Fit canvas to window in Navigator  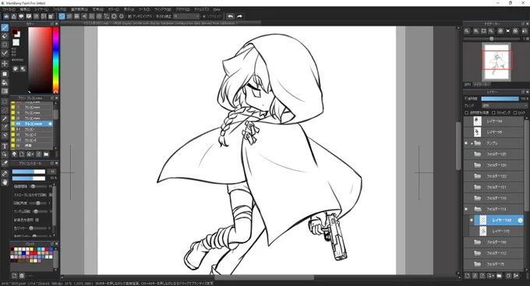point(484,31)
